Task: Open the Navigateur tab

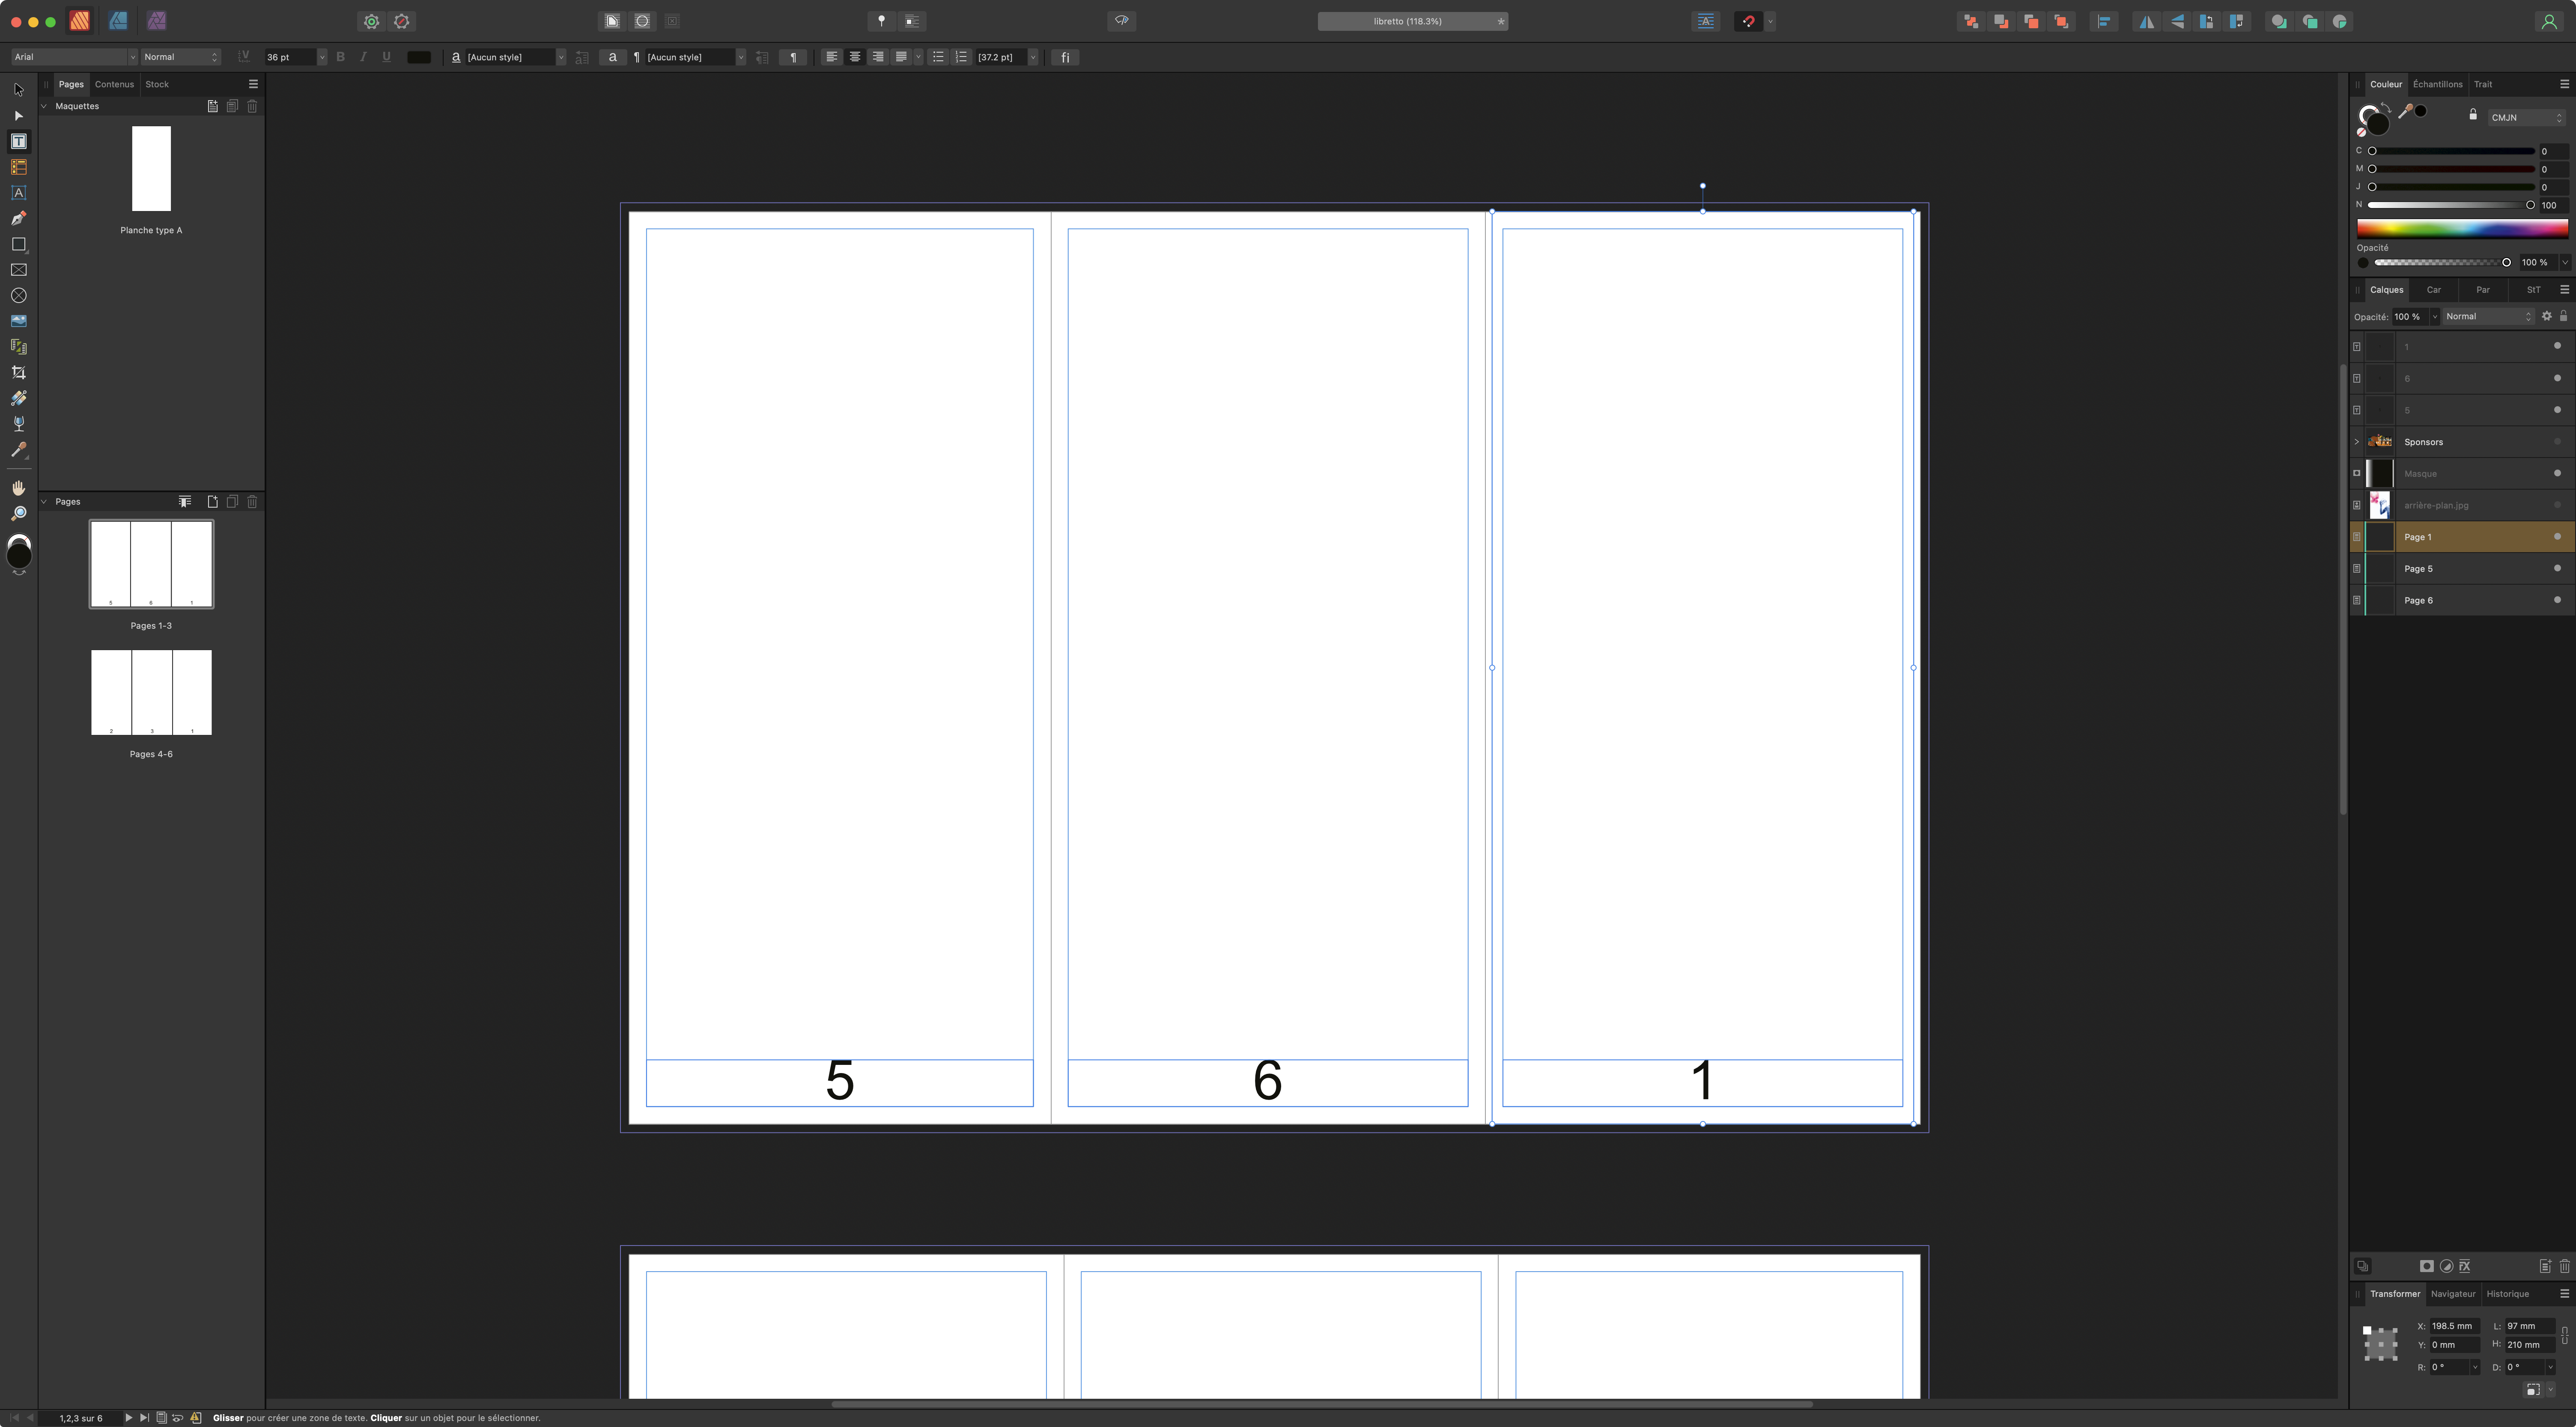Action: [2453, 1294]
